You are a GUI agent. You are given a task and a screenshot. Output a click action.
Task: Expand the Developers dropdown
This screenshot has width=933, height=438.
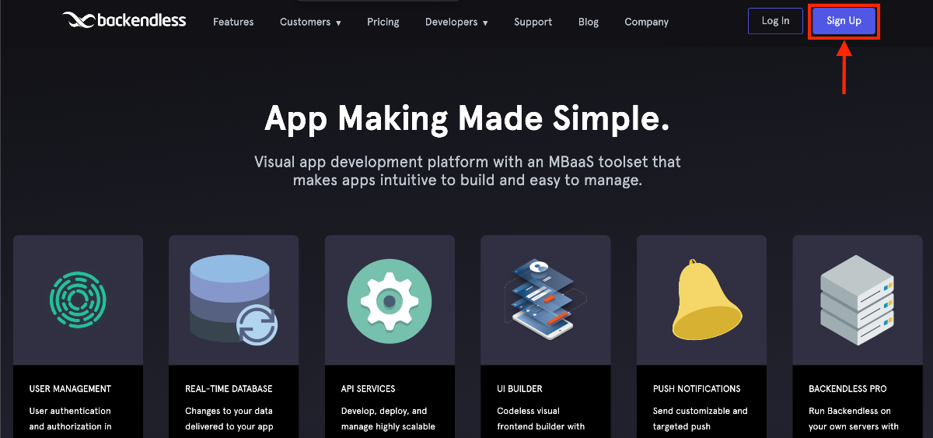456,22
